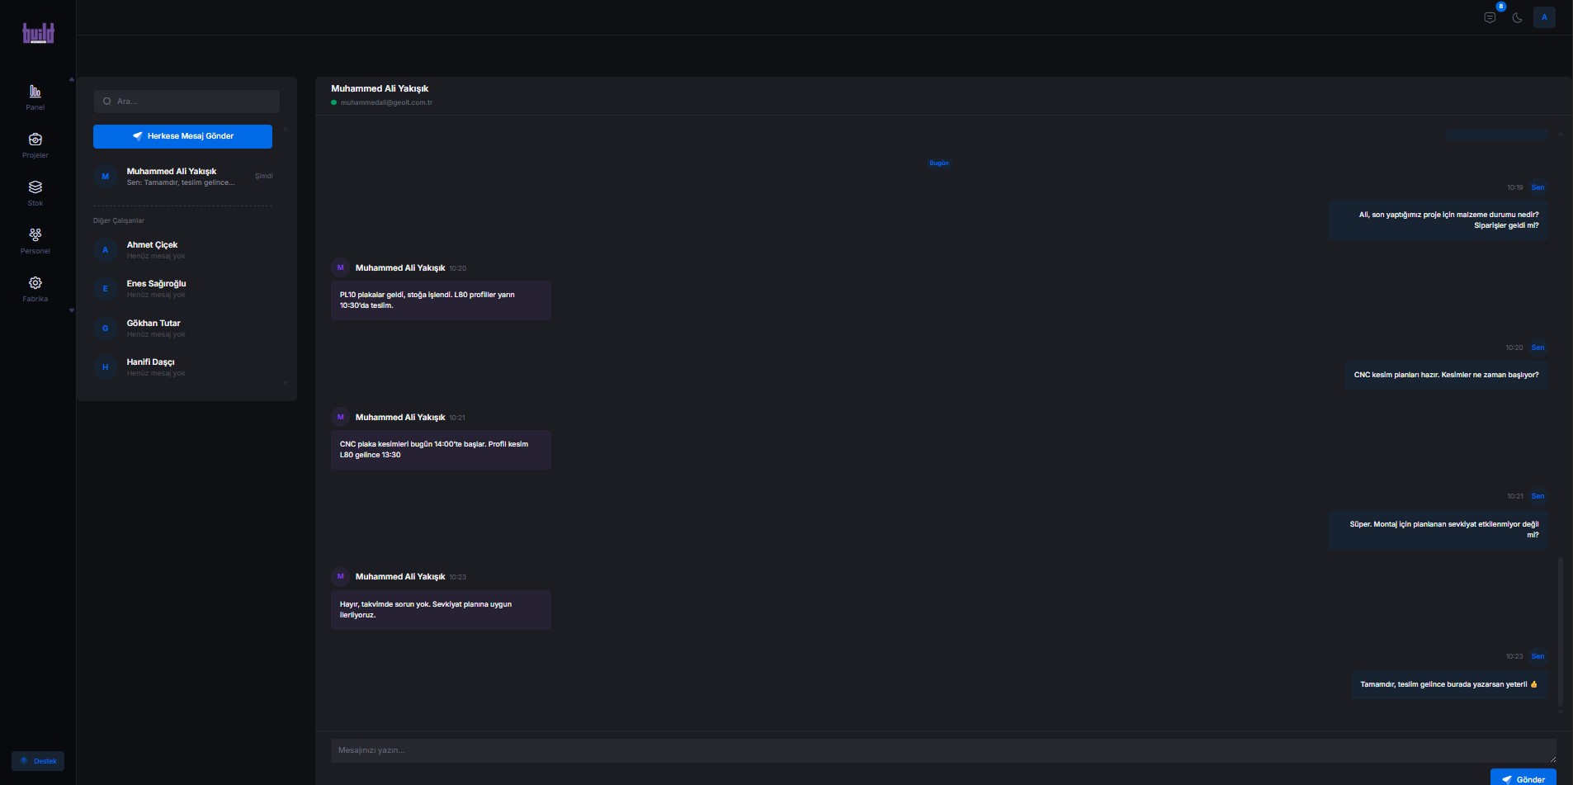Toggle dark mode moon icon
This screenshot has height=785, width=1573.
(x=1517, y=17)
